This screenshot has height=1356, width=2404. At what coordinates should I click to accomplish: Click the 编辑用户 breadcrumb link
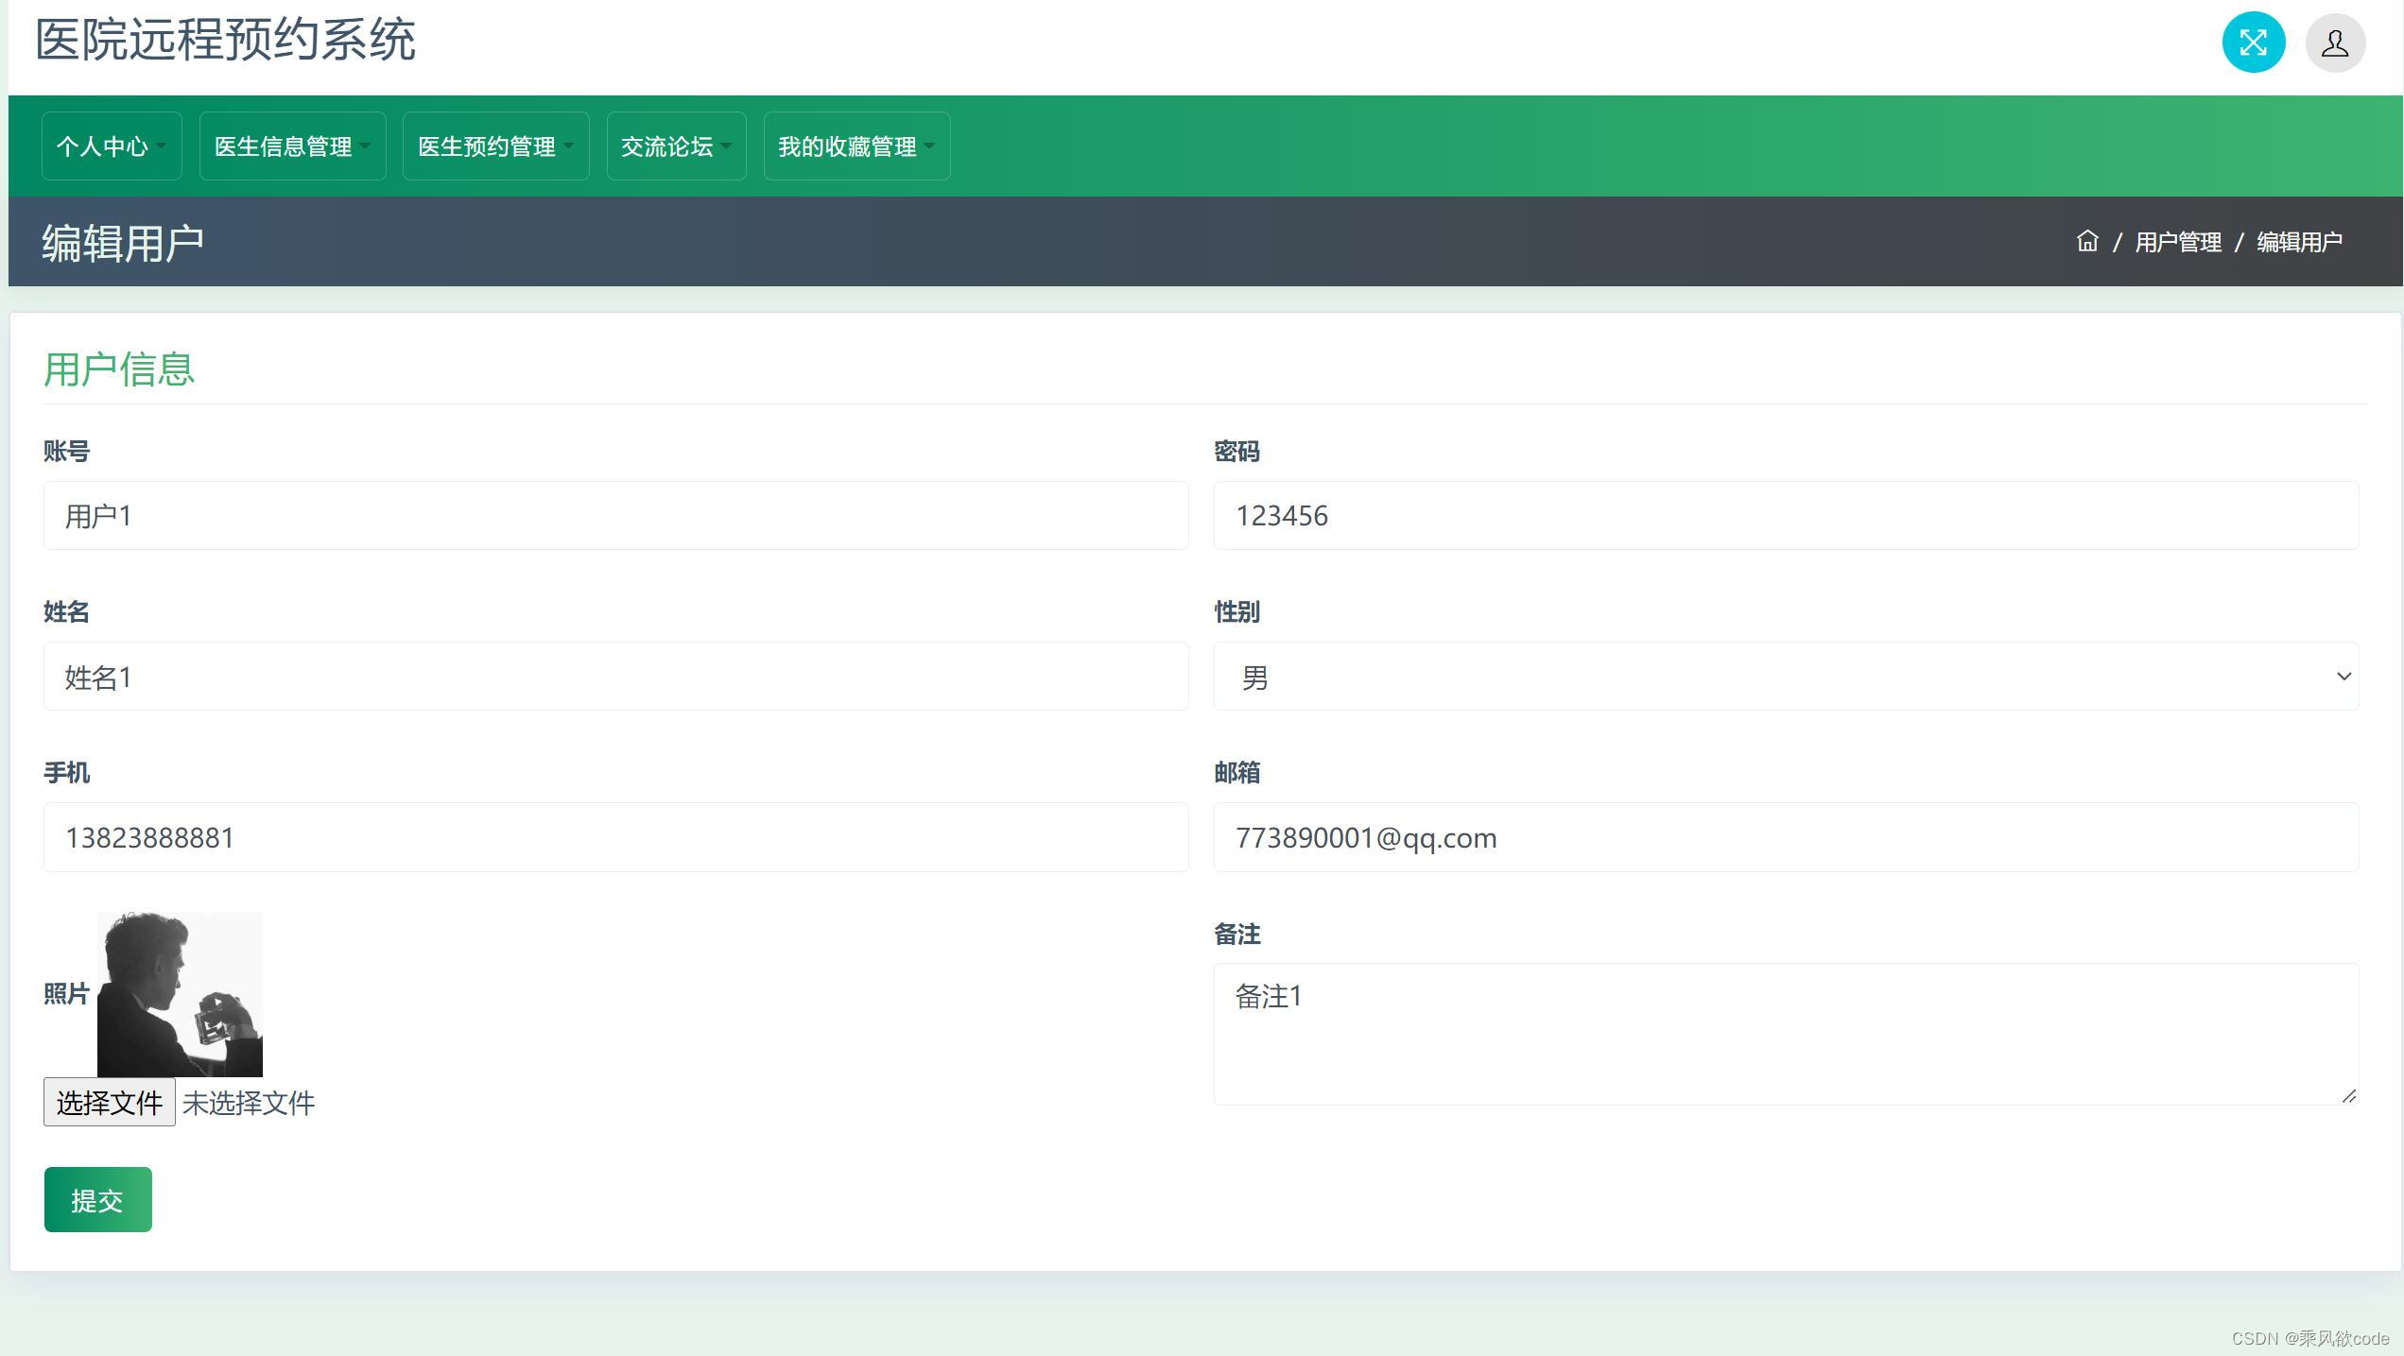coord(2298,243)
